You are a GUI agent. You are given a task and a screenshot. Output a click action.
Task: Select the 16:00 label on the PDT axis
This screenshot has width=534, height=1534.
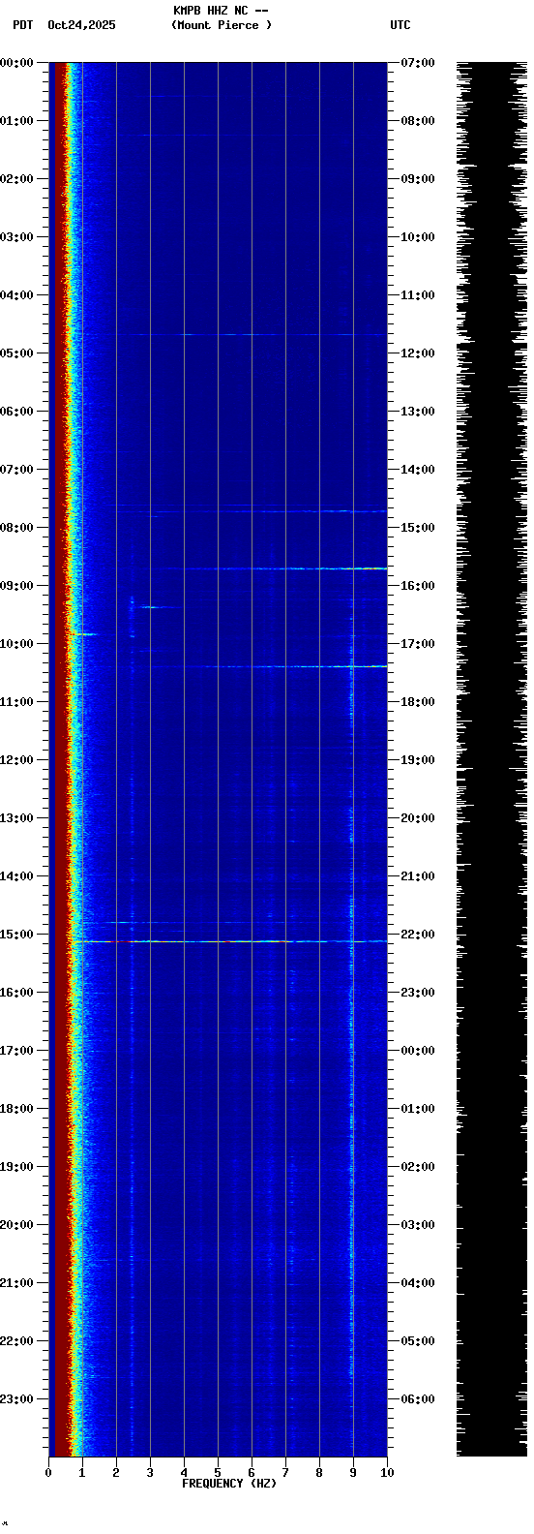[16, 993]
